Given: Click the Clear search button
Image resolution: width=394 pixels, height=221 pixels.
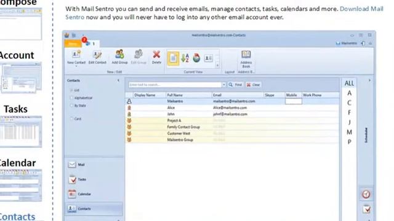Looking at the screenshot, I should coord(253,85).
